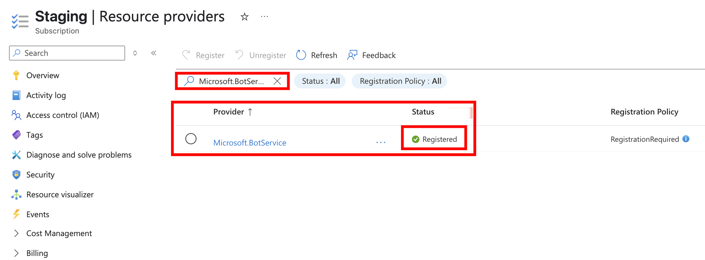Toggle sidebar menu expand/collapse arrows
705x260 pixels.
(135, 53)
